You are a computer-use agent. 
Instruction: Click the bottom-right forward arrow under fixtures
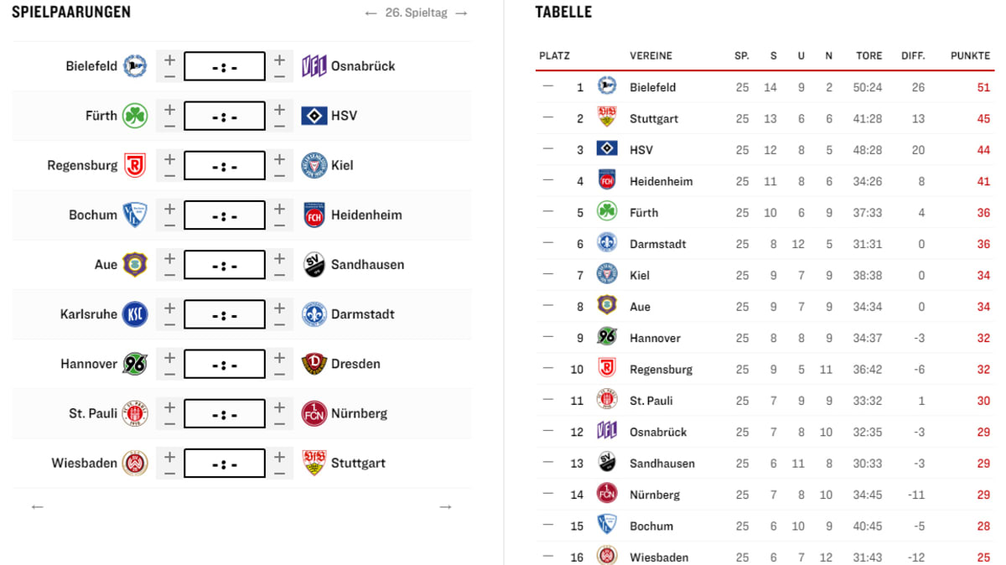pos(445,506)
